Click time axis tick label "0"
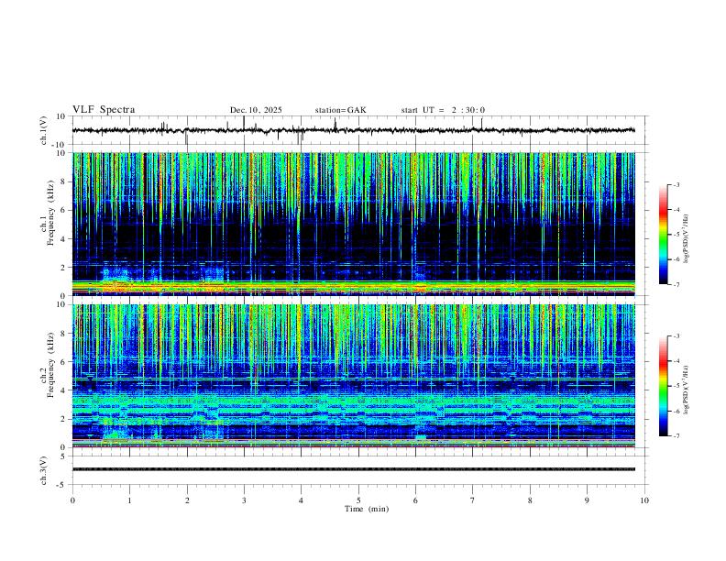Viewport: 726px width, 561px height. point(72,500)
